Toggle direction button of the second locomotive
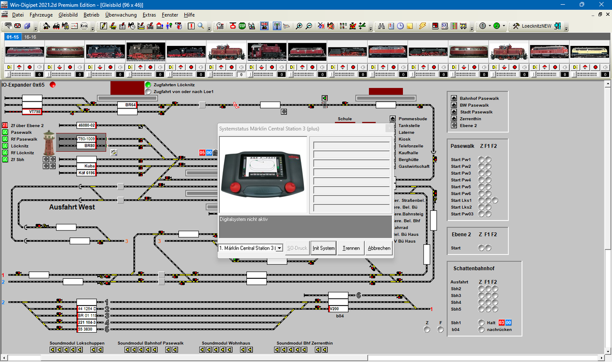The width and height of the screenshot is (612, 362). [x=60, y=67]
